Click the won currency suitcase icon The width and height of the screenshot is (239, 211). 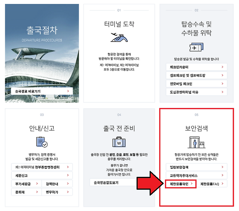(x=119, y=142)
